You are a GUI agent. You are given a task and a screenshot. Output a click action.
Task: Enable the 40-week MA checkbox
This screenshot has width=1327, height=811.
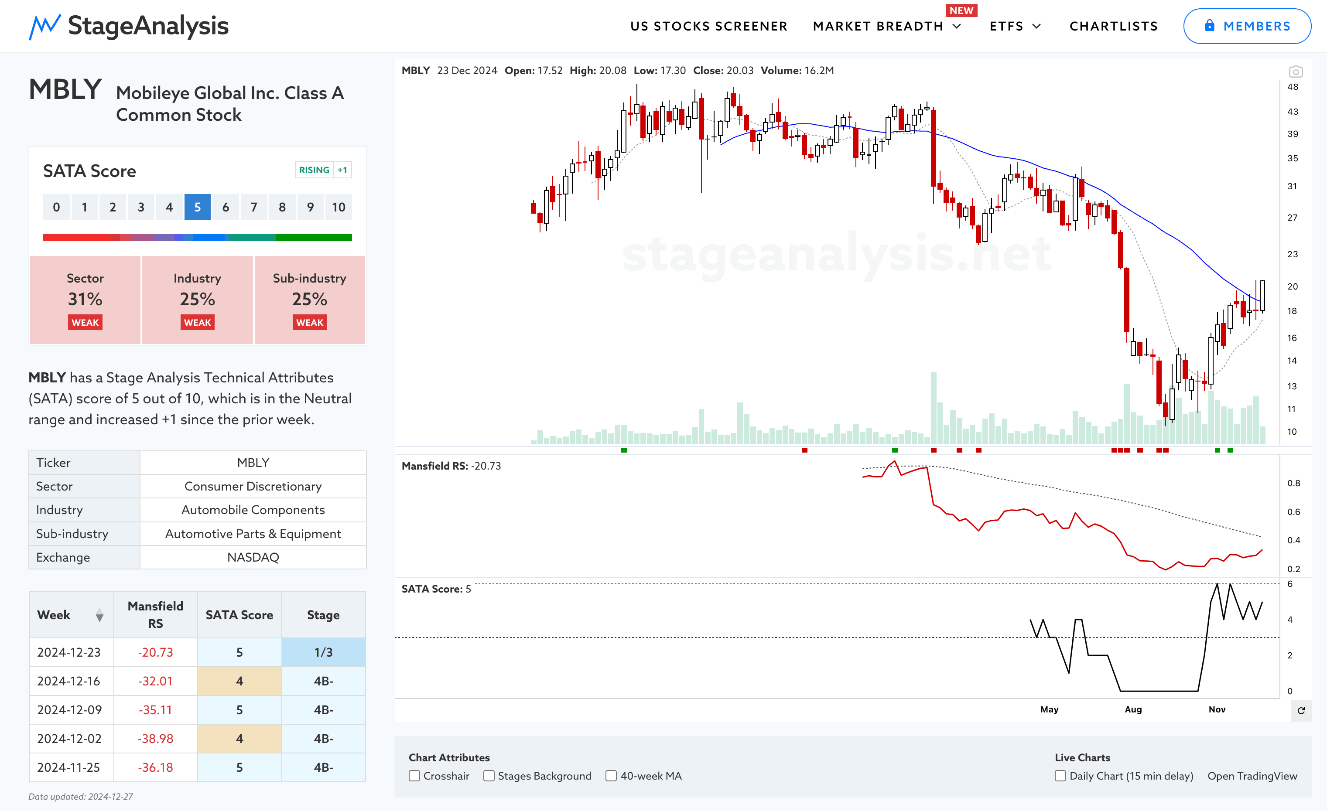[611, 776]
